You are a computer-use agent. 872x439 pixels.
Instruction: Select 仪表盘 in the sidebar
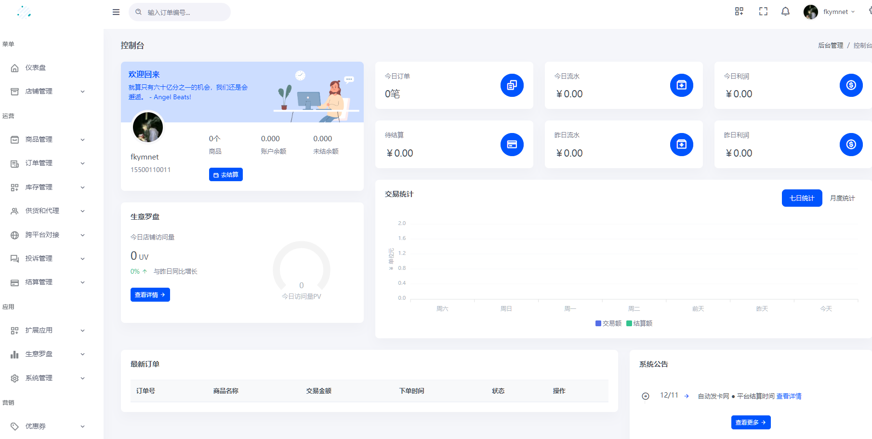pos(36,68)
